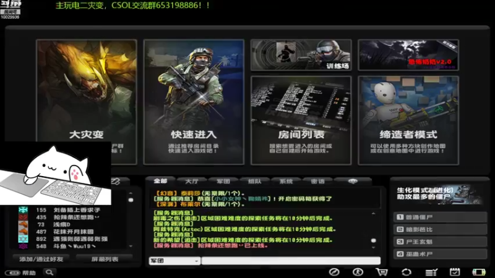Open the compass icon in the bottom bar

tap(334, 272)
